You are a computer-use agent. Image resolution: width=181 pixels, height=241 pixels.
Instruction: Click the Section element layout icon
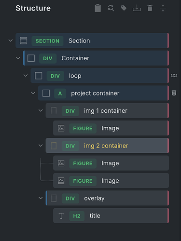(24, 40)
